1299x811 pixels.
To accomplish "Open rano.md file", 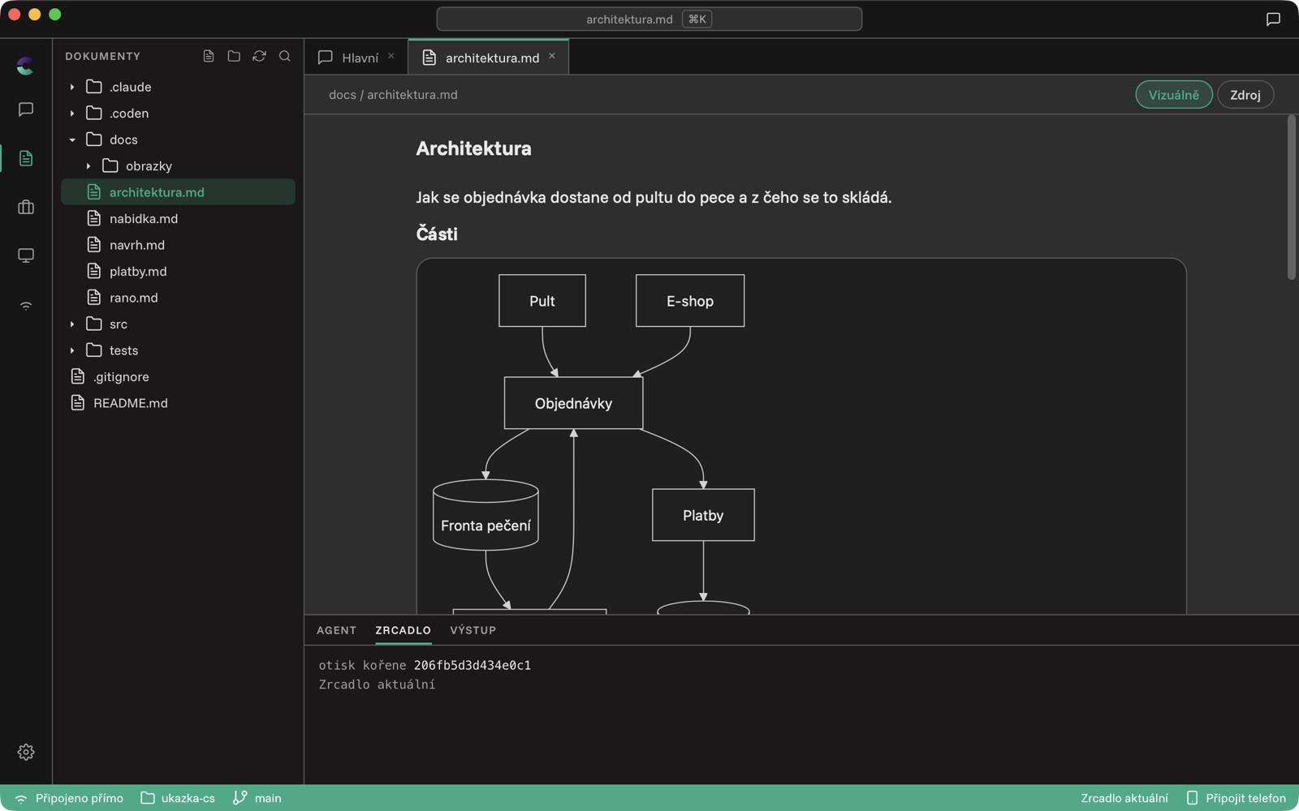I will [178, 298].
